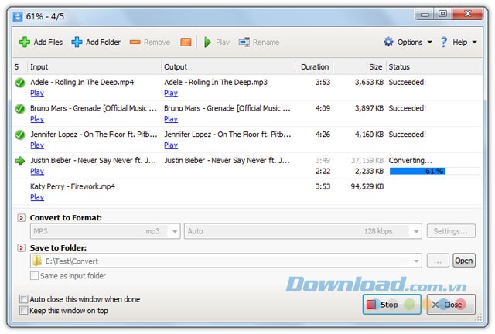495x334 pixels.
Task: Click the Options gear icon
Action: 388,42
